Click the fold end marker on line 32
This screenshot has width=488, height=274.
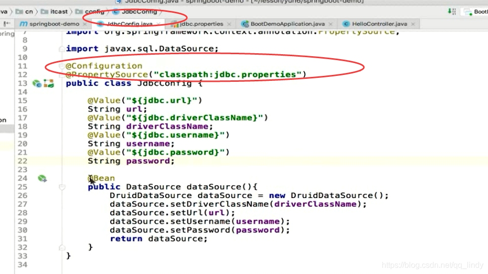[x=62, y=247]
